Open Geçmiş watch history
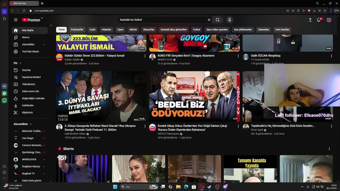Image resolution: width=340 pixels, height=191 pixels. pyautogui.click(x=29, y=70)
